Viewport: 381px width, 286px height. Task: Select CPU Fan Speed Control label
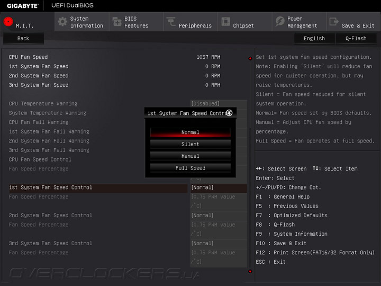(40, 159)
